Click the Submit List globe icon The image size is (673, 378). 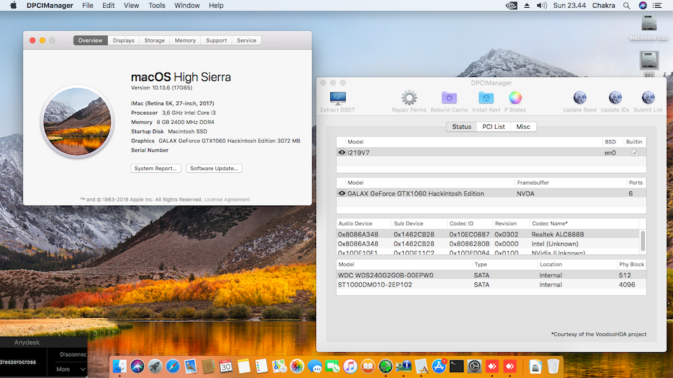click(648, 98)
